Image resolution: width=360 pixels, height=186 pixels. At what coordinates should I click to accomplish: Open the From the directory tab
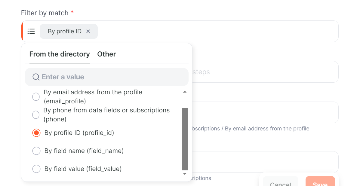click(x=60, y=54)
